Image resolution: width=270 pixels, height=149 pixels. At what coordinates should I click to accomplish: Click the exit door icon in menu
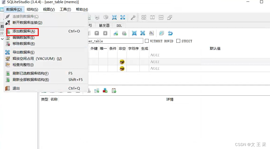(x=8, y=88)
